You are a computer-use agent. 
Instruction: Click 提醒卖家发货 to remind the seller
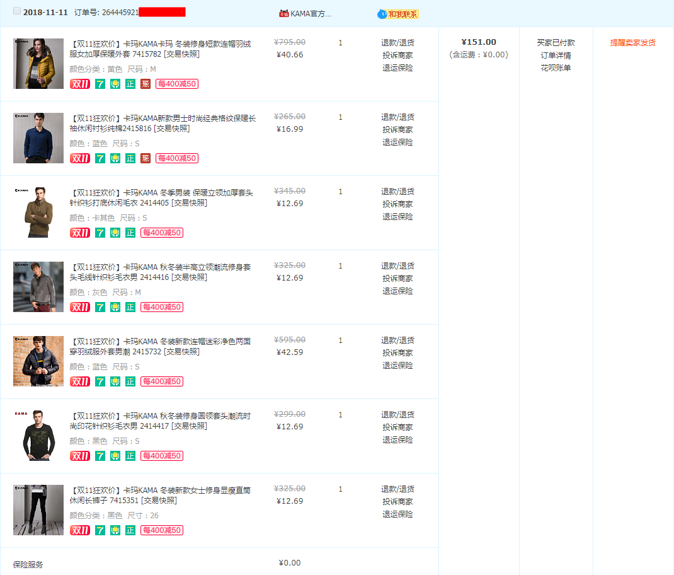point(632,43)
